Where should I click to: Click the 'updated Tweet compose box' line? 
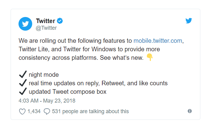(x=67, y=92)
